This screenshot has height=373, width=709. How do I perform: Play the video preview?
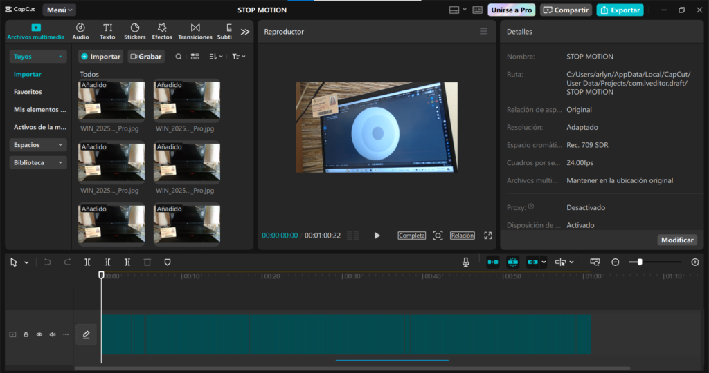[x=377, y=236]
